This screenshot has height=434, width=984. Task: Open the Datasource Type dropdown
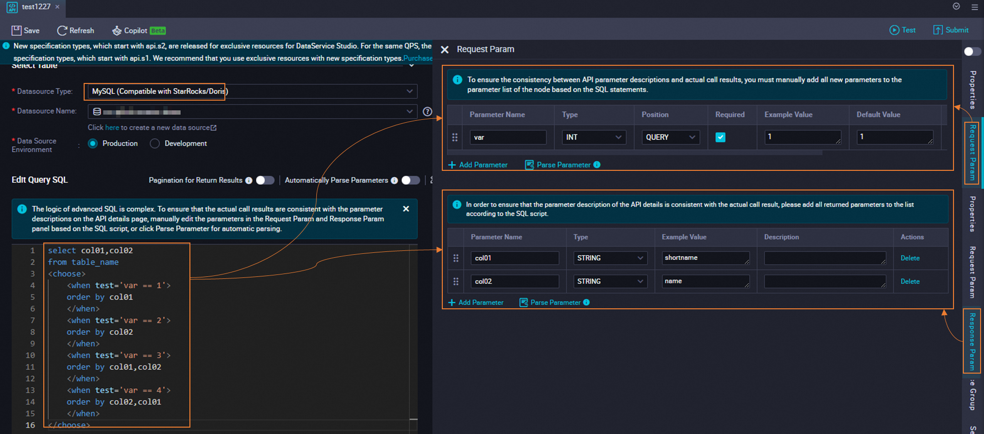[252, 91]
